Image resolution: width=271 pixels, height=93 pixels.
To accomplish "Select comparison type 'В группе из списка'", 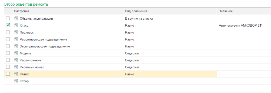I will click(x=139, y=19).
